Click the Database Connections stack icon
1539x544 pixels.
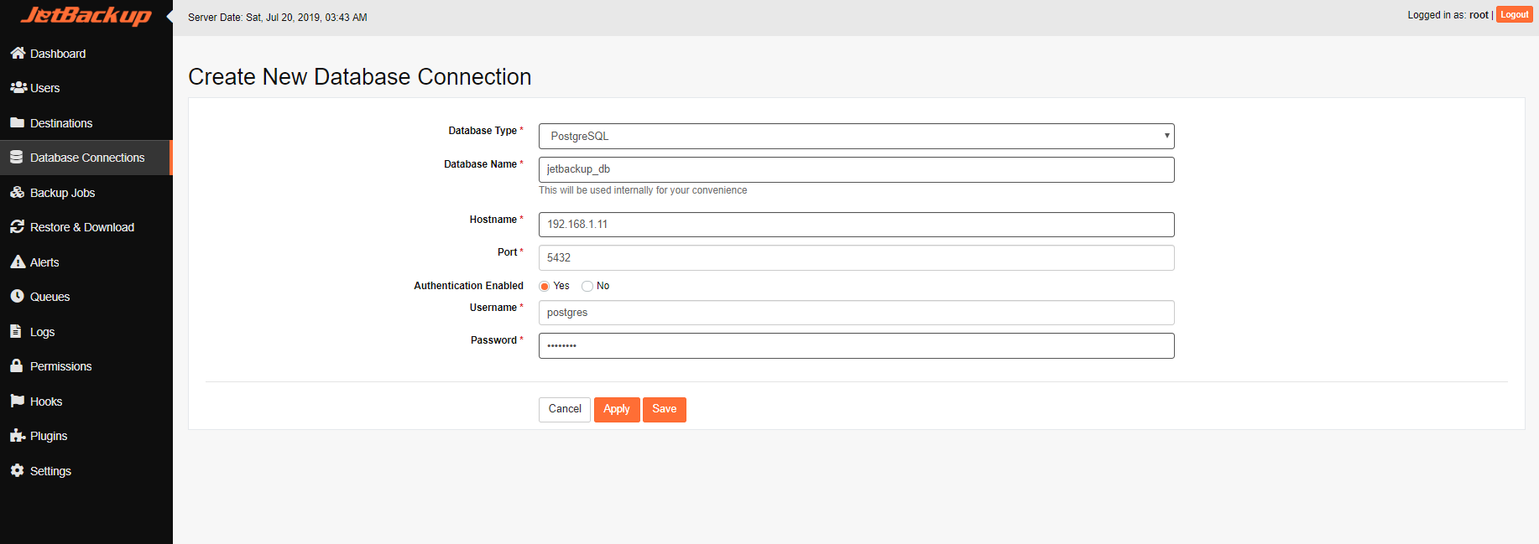(17, 157)
